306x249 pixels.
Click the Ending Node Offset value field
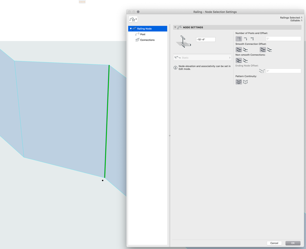pyautogui.click(x=283, y=71)
